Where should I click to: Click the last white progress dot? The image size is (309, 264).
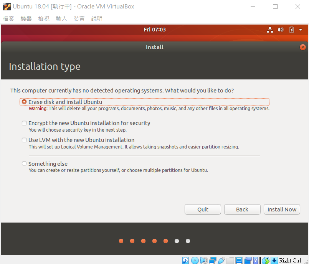[x=188, y=241]
